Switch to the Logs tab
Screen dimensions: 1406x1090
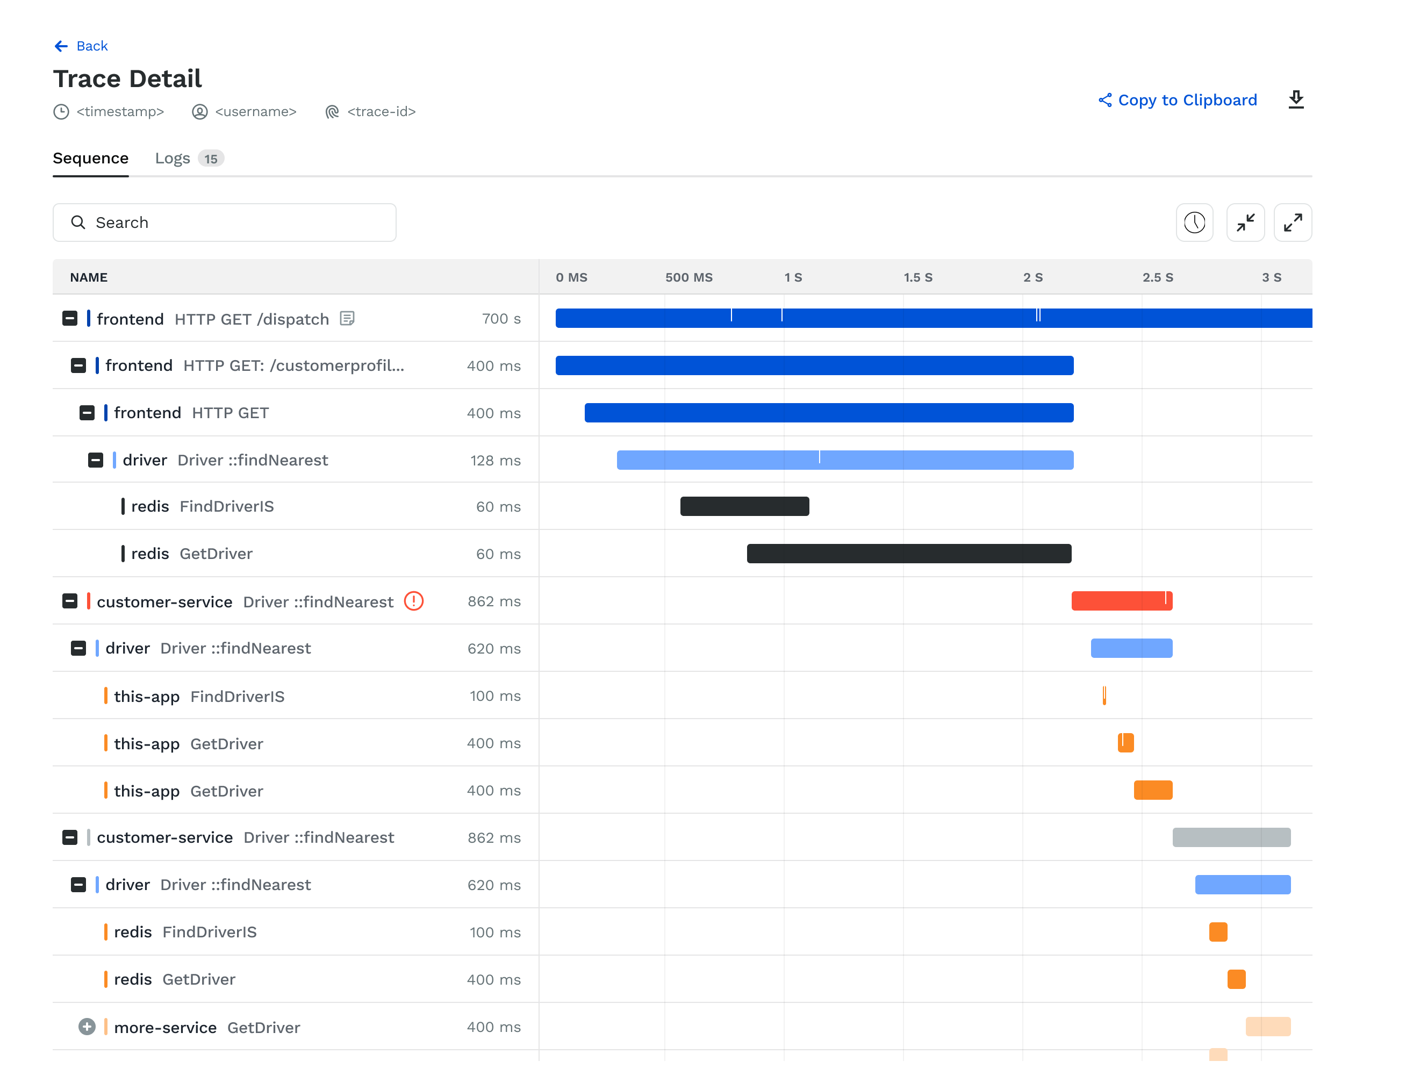tap(173, 157)
